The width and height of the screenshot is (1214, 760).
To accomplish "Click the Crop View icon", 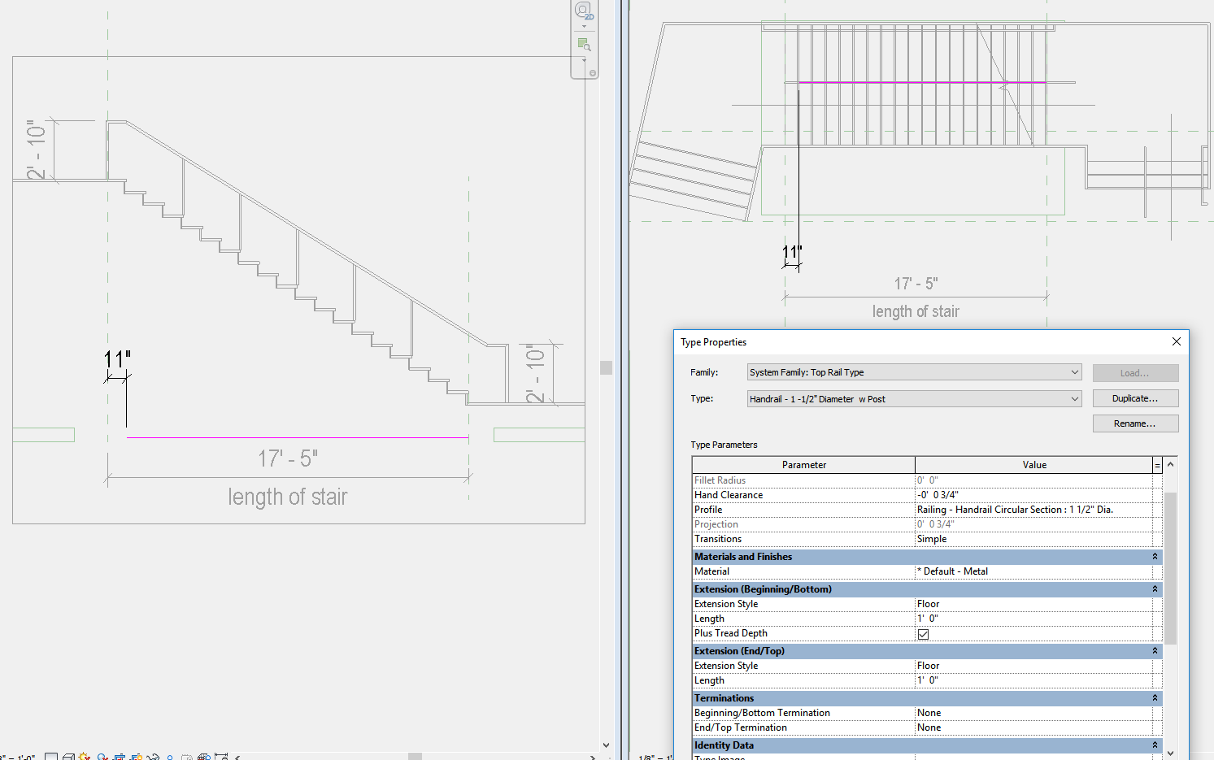I will (x=120, y=757).
